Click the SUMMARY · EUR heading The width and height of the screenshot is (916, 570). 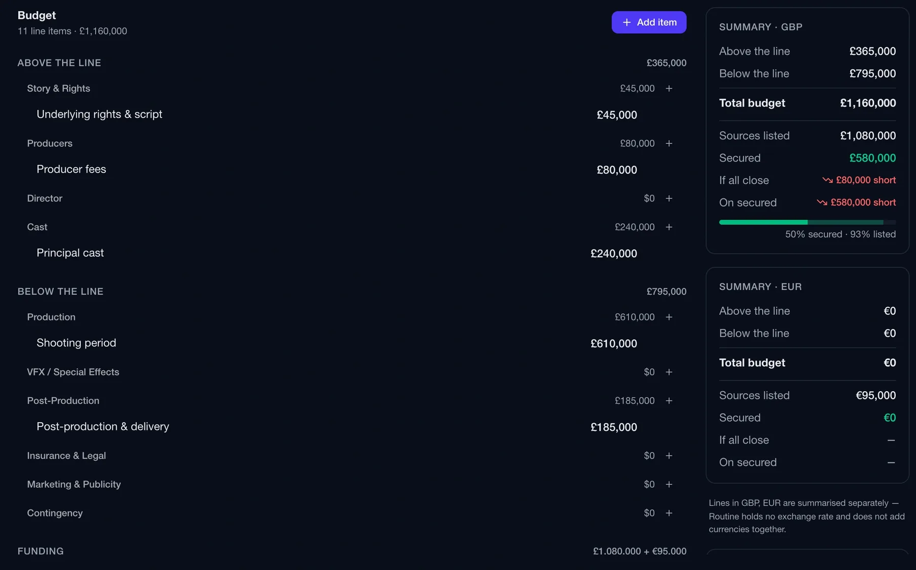coord(760,287)
